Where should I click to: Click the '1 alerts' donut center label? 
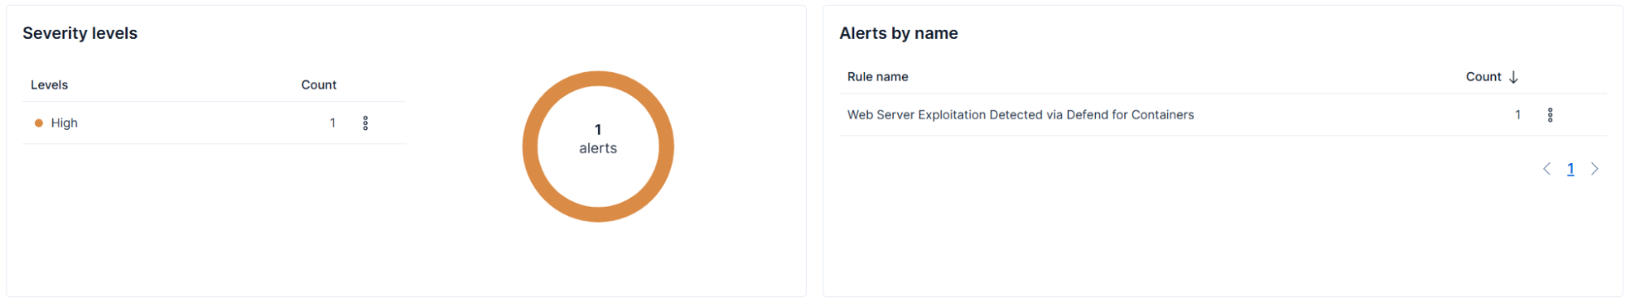[598, 140]
